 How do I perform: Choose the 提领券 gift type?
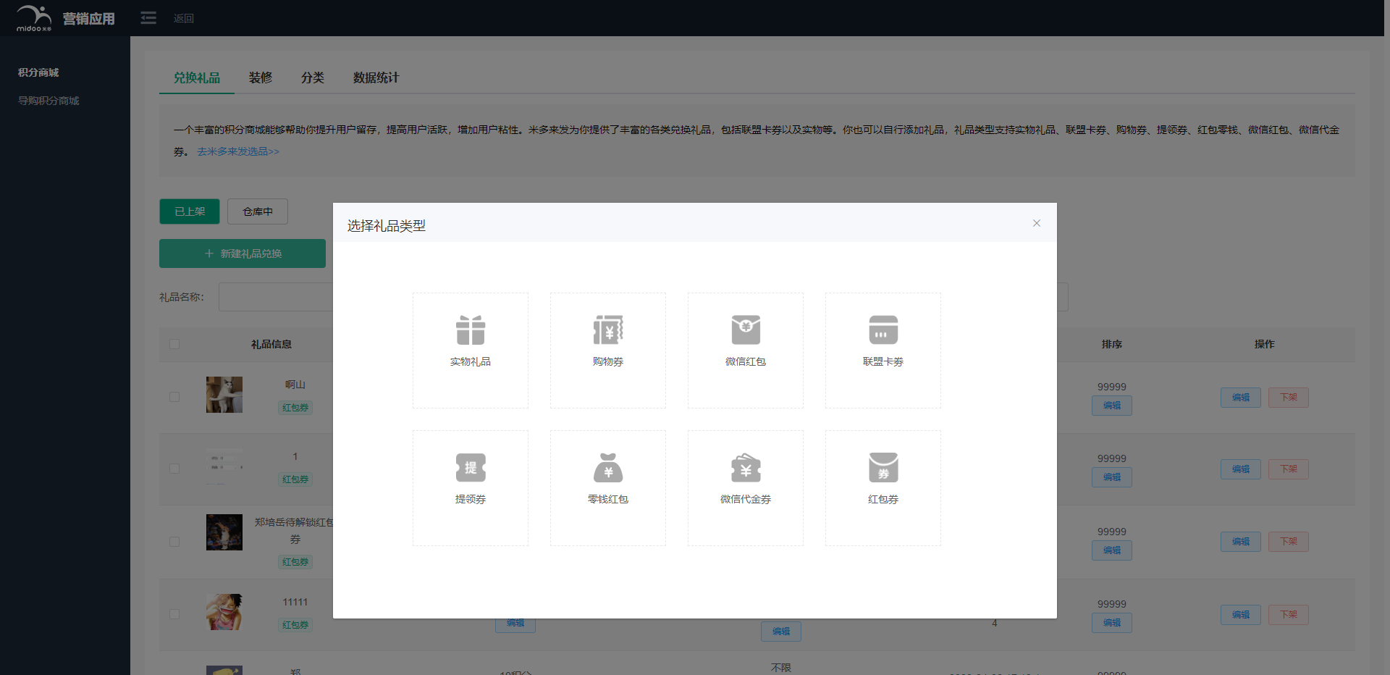(471, 487)
